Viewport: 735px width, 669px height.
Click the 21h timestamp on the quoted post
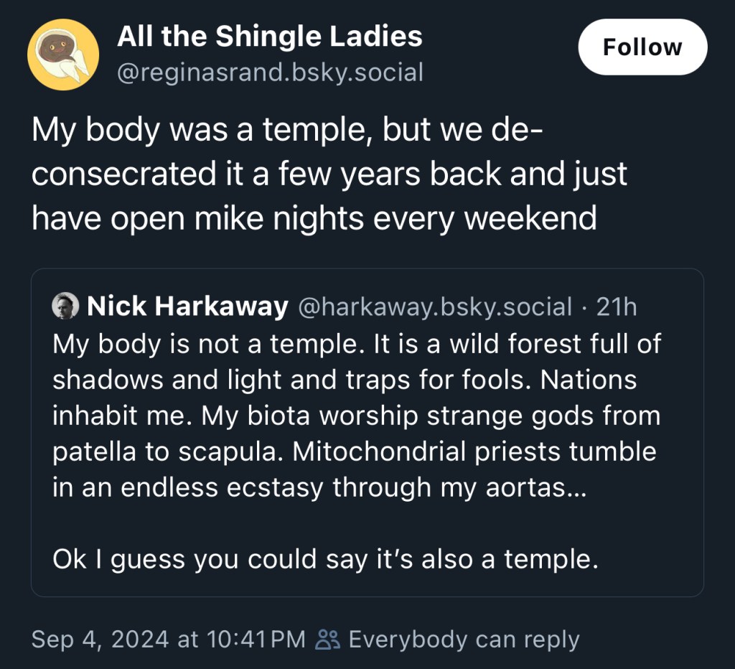tap(617, 307)
